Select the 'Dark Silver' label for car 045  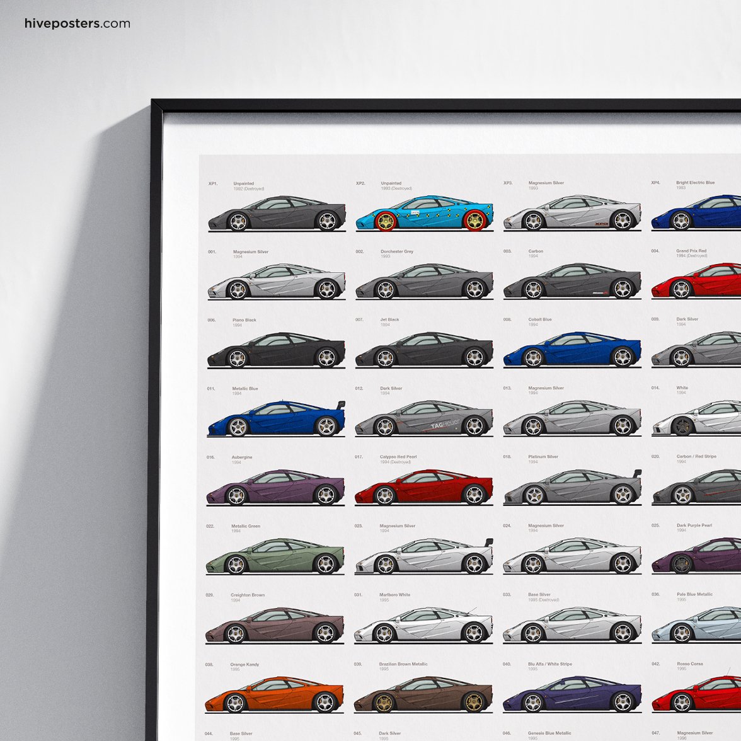click(x=390, y=733)
